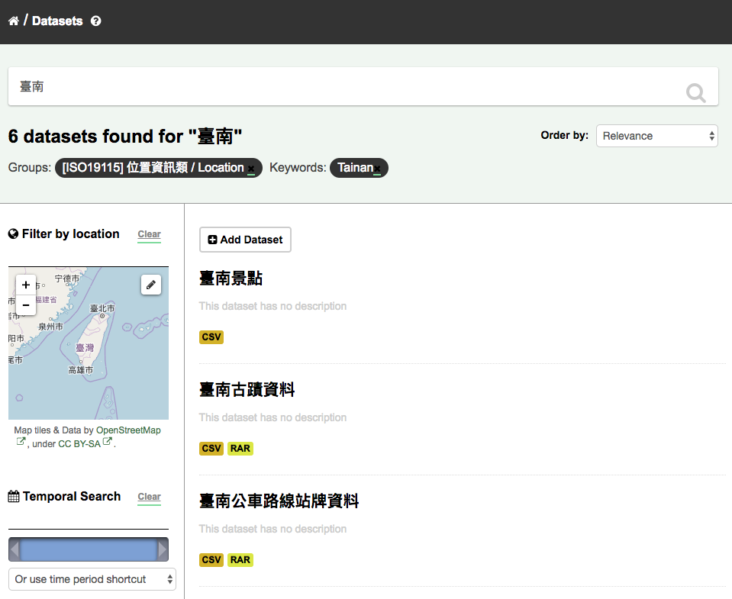Clear the temporal search
Viewport: 732px width, 599px height.
pos(150,497)
